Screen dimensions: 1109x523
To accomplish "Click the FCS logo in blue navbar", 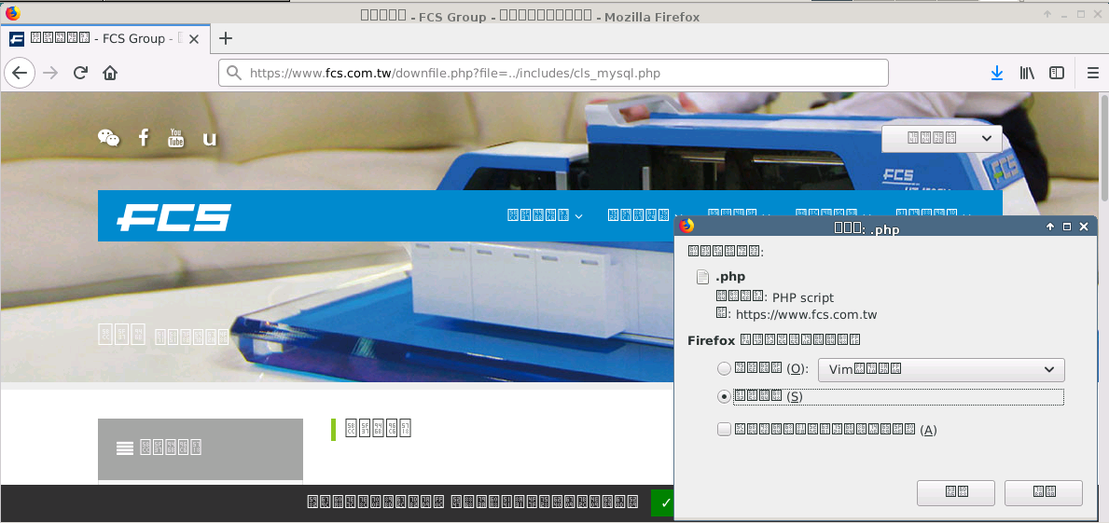I will coord(174,217).
